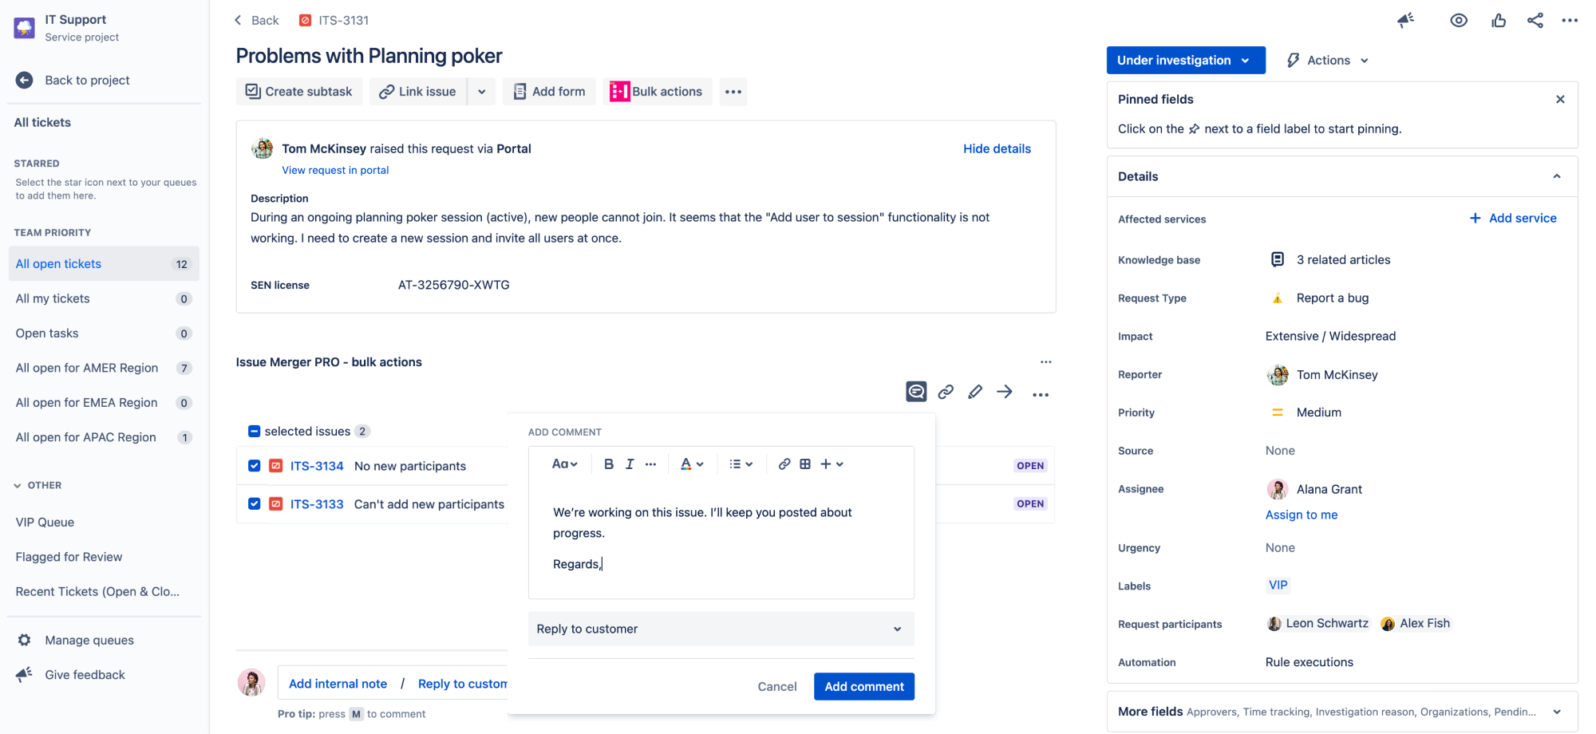Insert a link from the comment toolbar
This screenshot has height=734, width=1596.
coord(784,464)
